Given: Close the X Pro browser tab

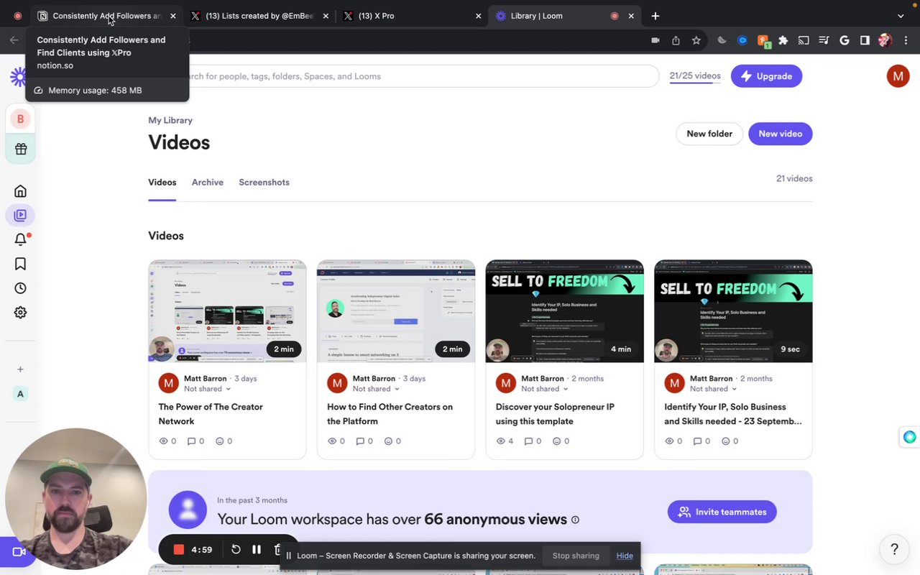Looking at the screenshot, I should [x=479, y=16].
